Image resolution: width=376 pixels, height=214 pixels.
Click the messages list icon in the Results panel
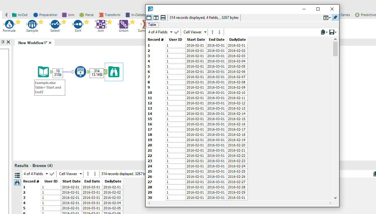click(x=17, y=175)
